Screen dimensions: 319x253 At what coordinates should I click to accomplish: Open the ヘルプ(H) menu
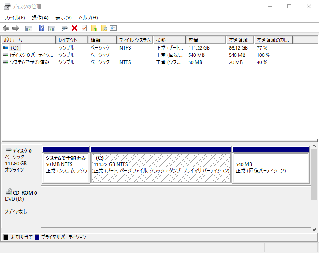(88, 18)
